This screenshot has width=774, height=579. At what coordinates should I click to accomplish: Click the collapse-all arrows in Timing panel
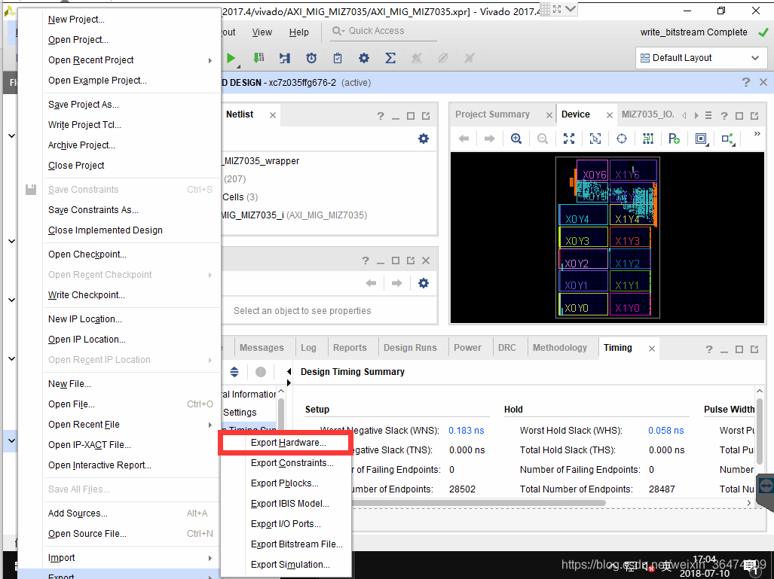(234, 372)
